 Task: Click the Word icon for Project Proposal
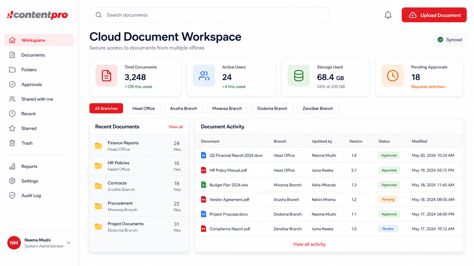pos(204,214)
